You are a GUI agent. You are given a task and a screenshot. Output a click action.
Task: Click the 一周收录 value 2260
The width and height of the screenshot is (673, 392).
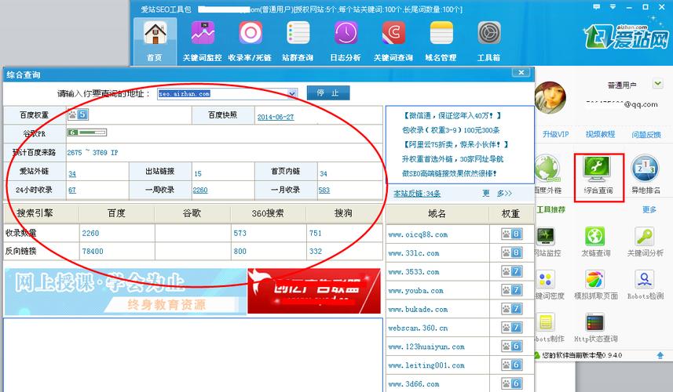(x=200, y=191)
